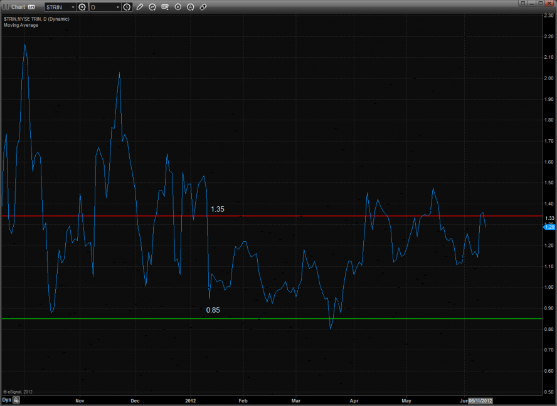Select the pencil drawing tool

[140, 8]
